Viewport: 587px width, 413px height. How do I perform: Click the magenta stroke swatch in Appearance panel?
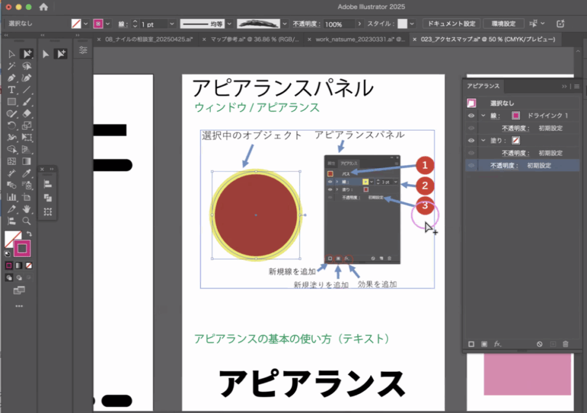tap(515, 115)
